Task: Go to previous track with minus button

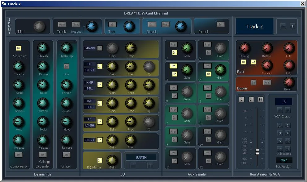Action: (x=283, y=26)
